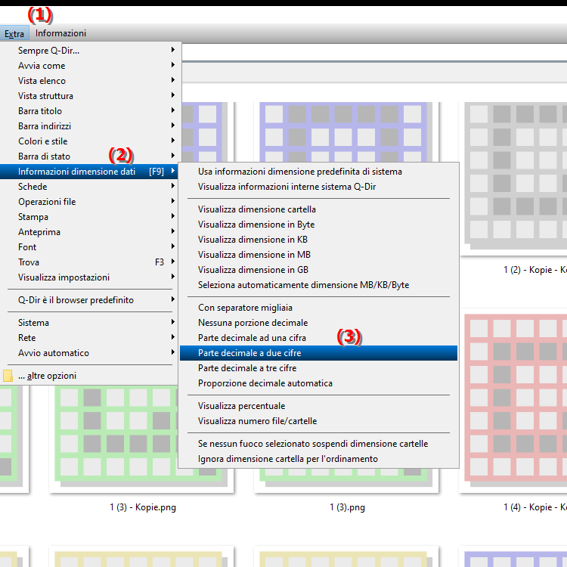Image resolution: width=567 pixels, height=567 pixels.
Task: Choose Nessuna porzione decimale
Action: tap(318, 323)
